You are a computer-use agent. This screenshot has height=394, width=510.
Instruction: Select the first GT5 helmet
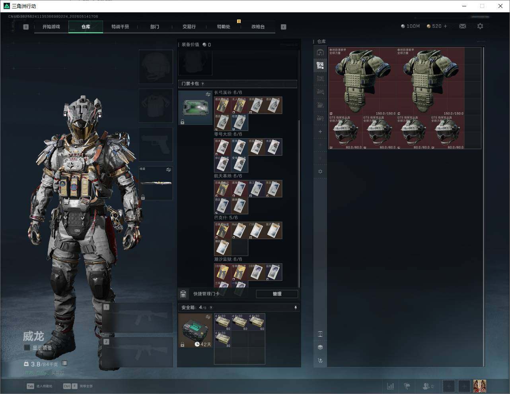[x=345, y=132]
